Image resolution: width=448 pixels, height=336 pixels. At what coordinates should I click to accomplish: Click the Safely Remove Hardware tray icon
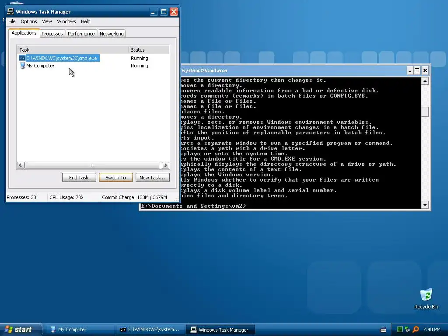pos(407,329)
